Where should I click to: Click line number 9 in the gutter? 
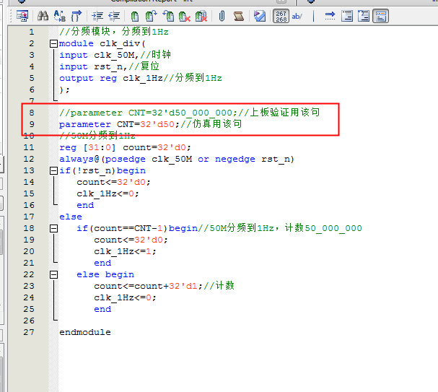coord(32,124)
